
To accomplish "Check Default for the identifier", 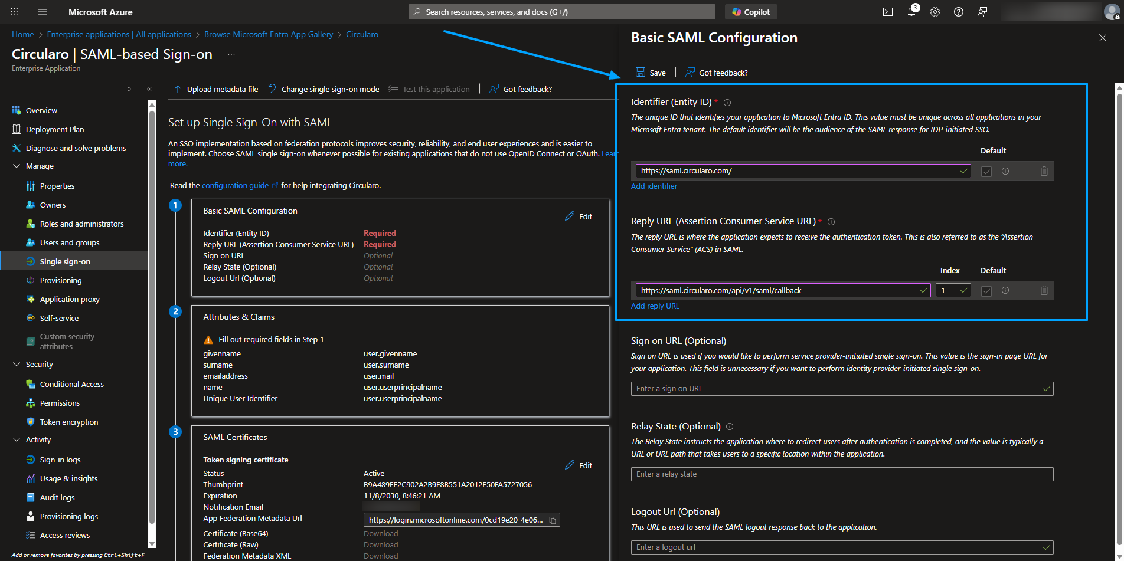I will (986, 170).
